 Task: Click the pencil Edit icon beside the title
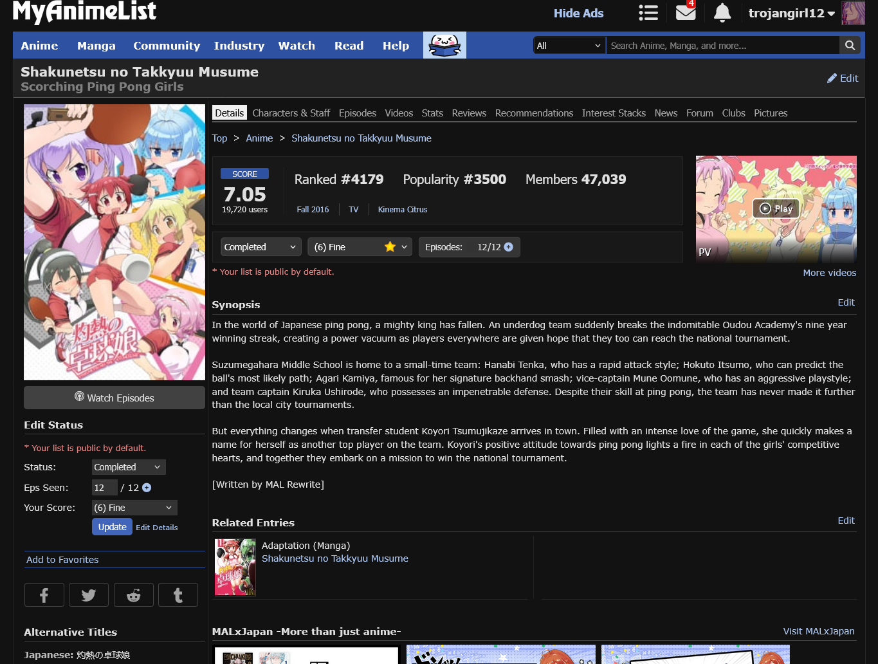click(843, 78)
